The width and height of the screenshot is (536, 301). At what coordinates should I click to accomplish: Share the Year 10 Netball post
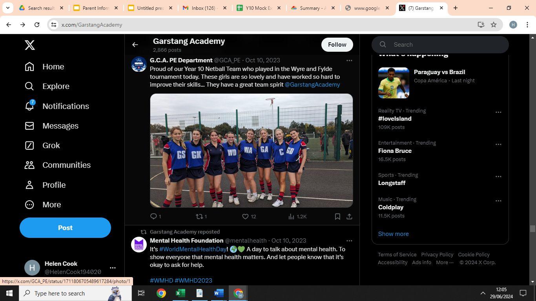349,216
